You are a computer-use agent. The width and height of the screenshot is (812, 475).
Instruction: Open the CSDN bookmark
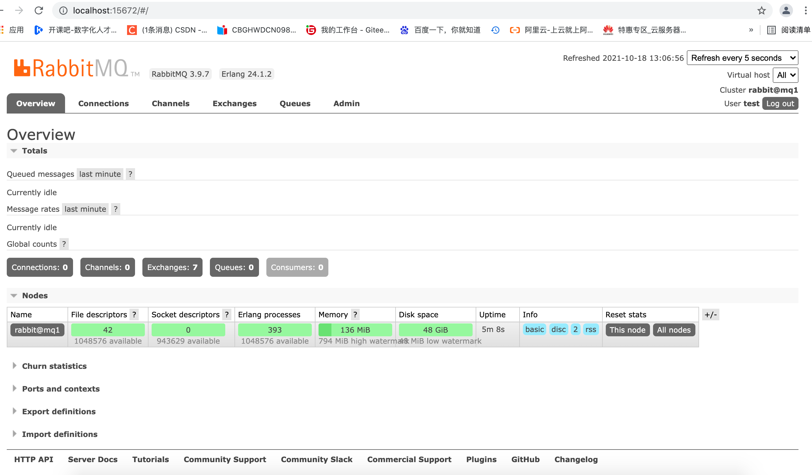pyautogui.click(x=167, y=30)
